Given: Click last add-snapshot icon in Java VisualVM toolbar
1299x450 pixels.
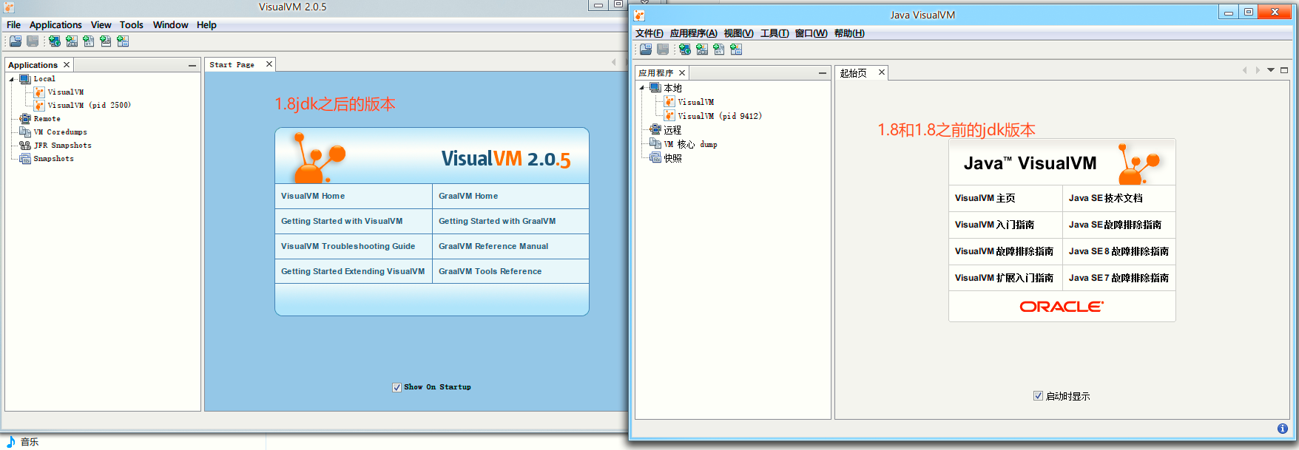Looking at the screenshot, I should tap(736, 50).
